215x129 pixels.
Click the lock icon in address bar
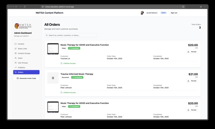point(43,7)
